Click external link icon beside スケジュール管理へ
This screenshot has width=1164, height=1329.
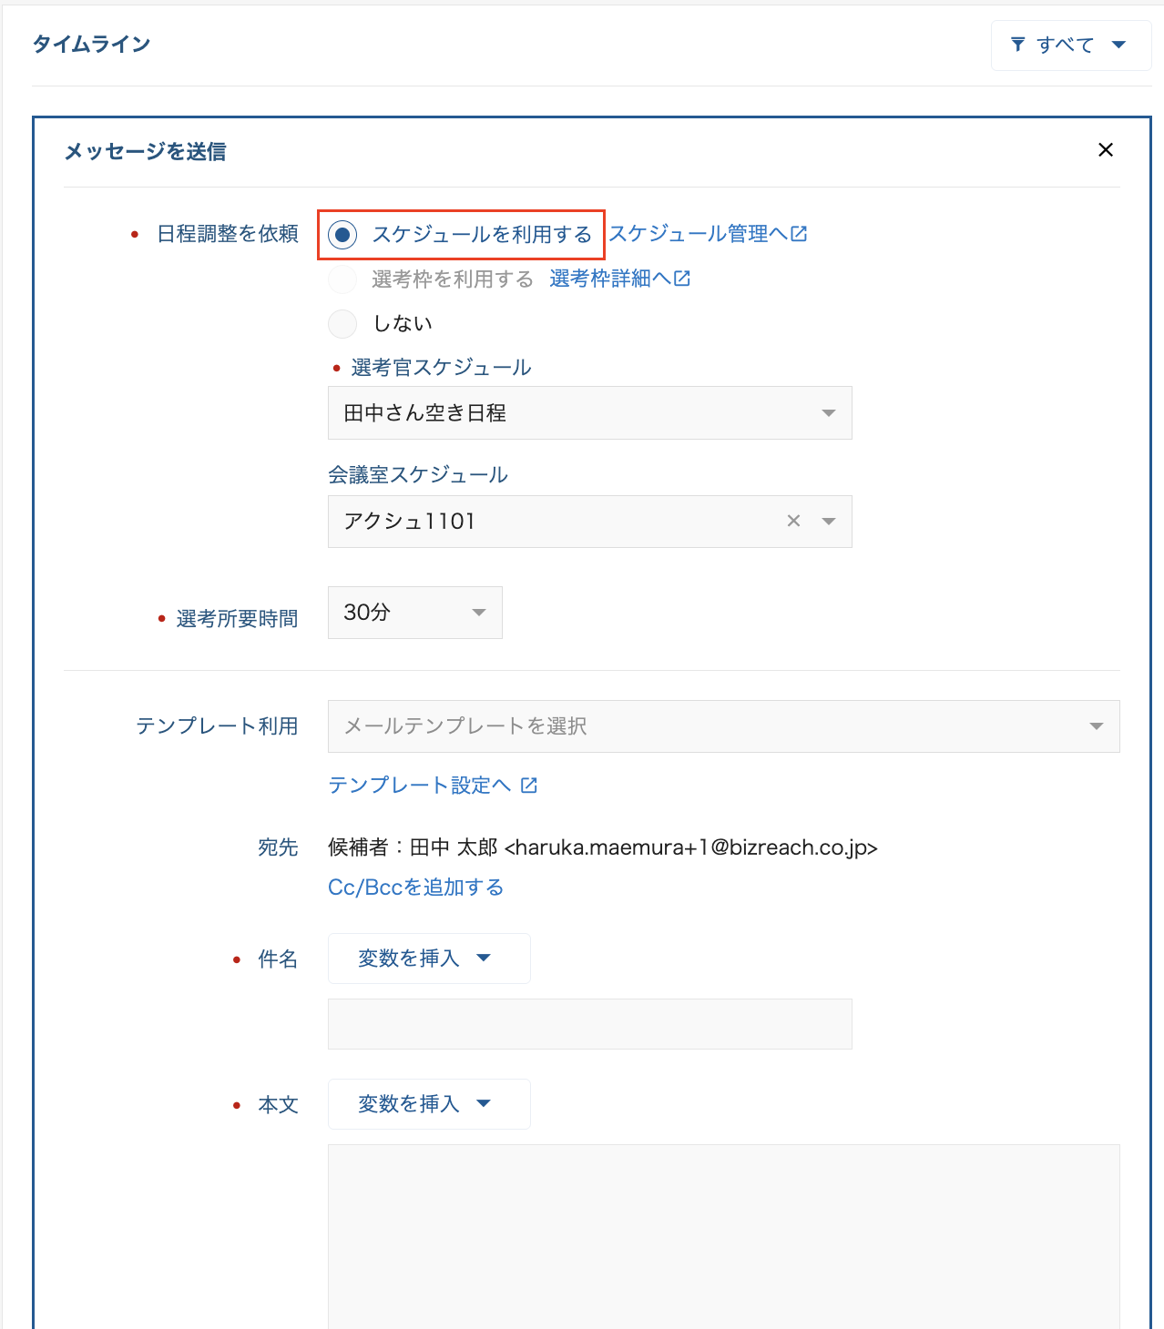click(799, 234)
